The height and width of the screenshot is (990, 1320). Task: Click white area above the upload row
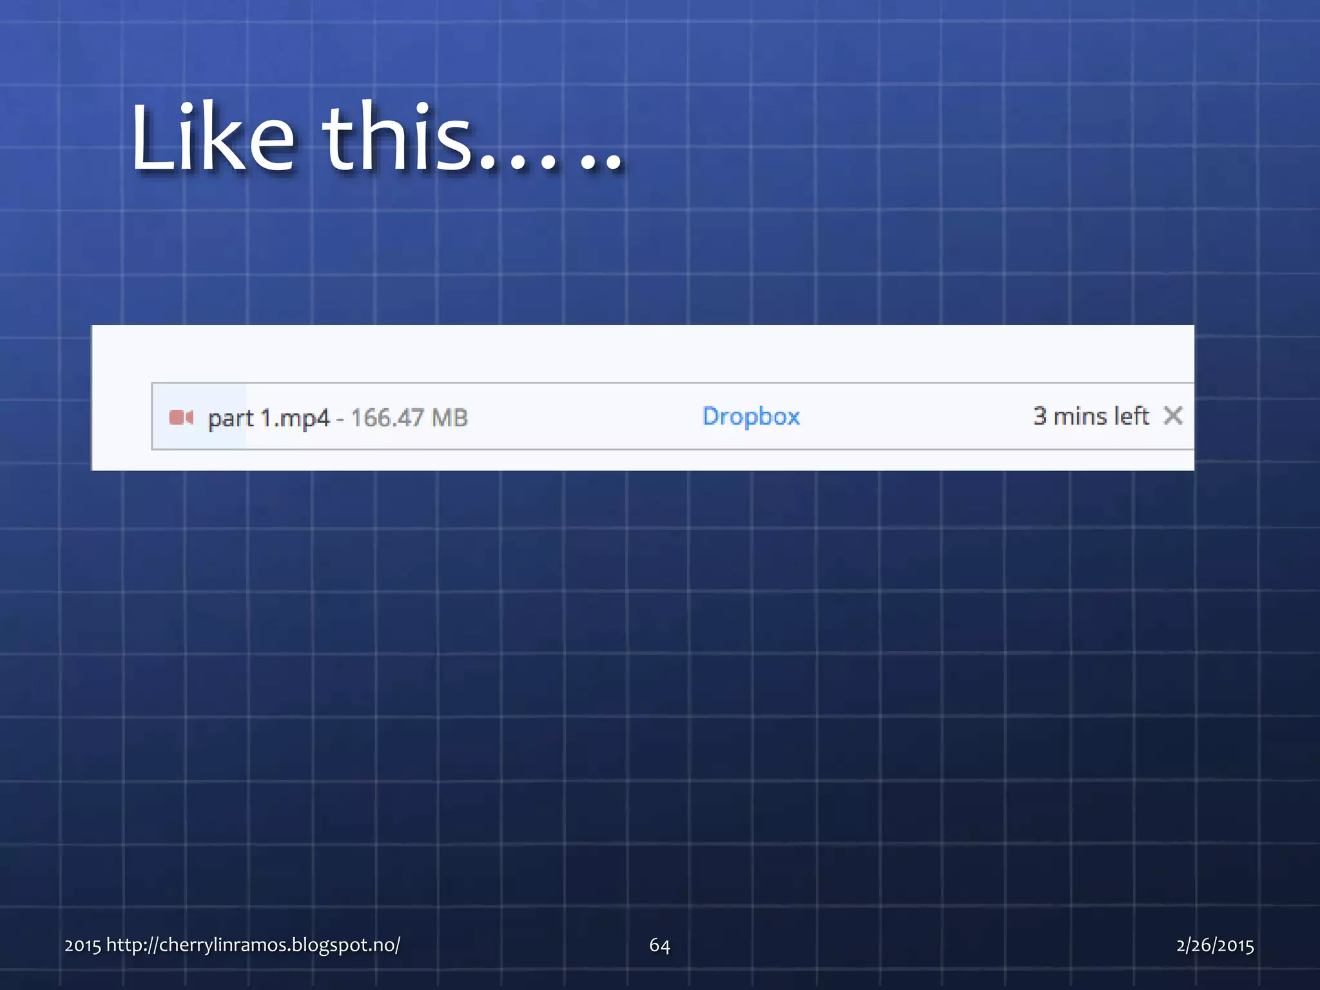tap(645, 353)
